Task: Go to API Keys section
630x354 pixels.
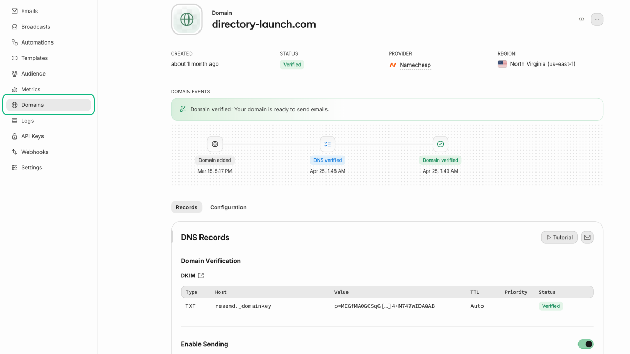Action: [32, 136]
